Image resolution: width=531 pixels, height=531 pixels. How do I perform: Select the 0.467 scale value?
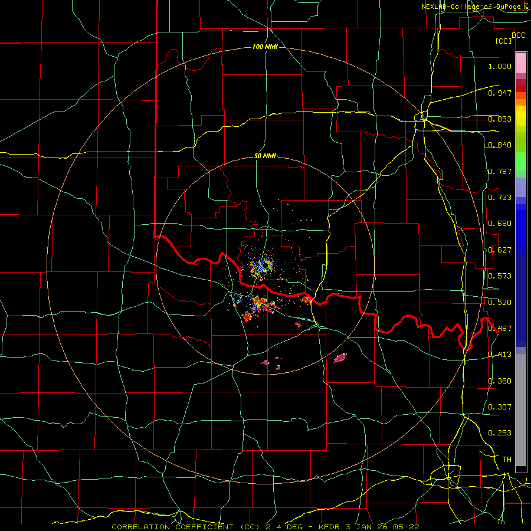[x=500, y=328]
